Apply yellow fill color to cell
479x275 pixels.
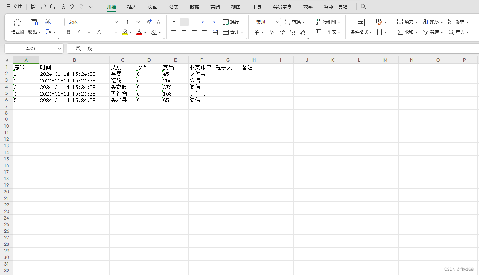[125, 32]
